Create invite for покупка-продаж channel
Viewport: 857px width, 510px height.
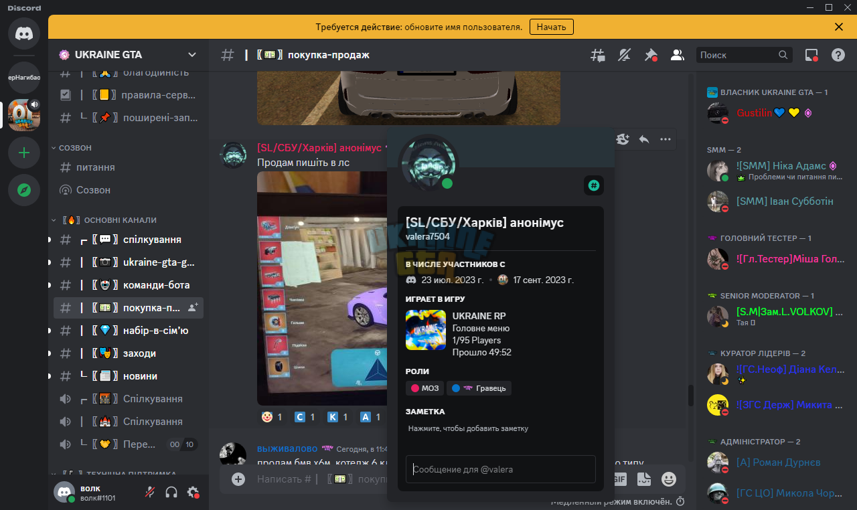(x=193, y=308)
